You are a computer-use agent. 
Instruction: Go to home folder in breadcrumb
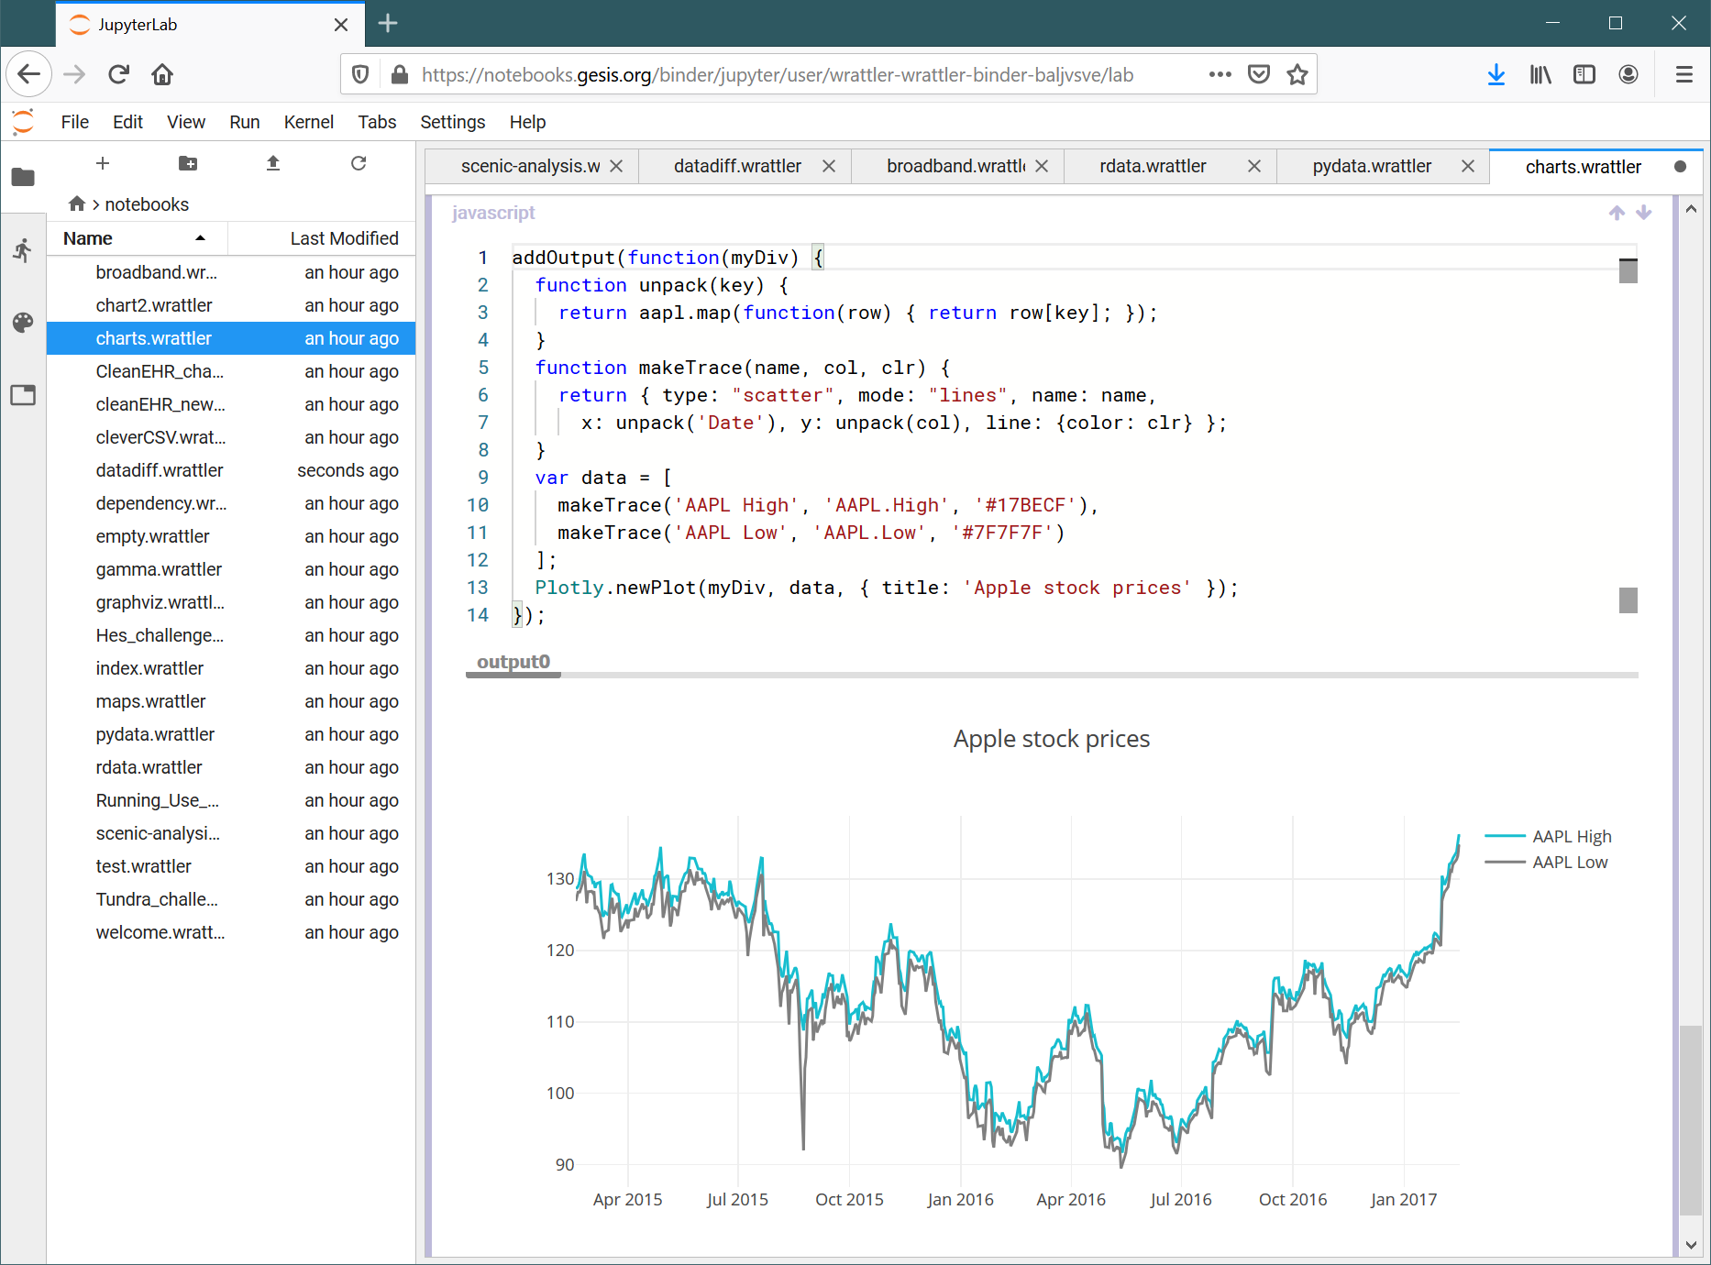pos(77,203)
